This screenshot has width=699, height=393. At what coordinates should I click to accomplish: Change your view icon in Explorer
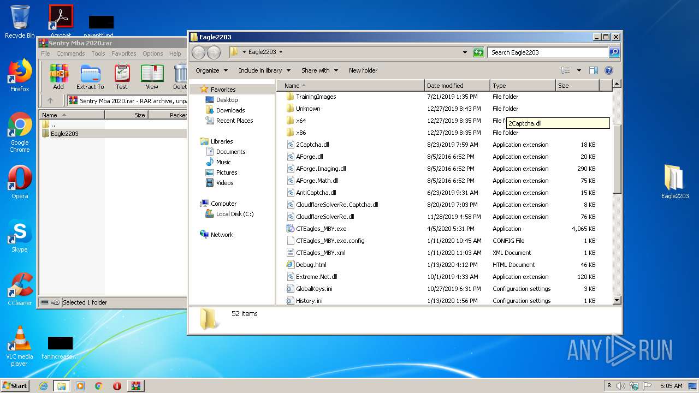[x=566, y=70]
